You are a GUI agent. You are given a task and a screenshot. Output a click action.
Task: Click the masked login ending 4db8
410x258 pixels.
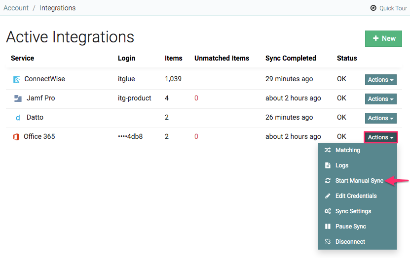(130, 136)
